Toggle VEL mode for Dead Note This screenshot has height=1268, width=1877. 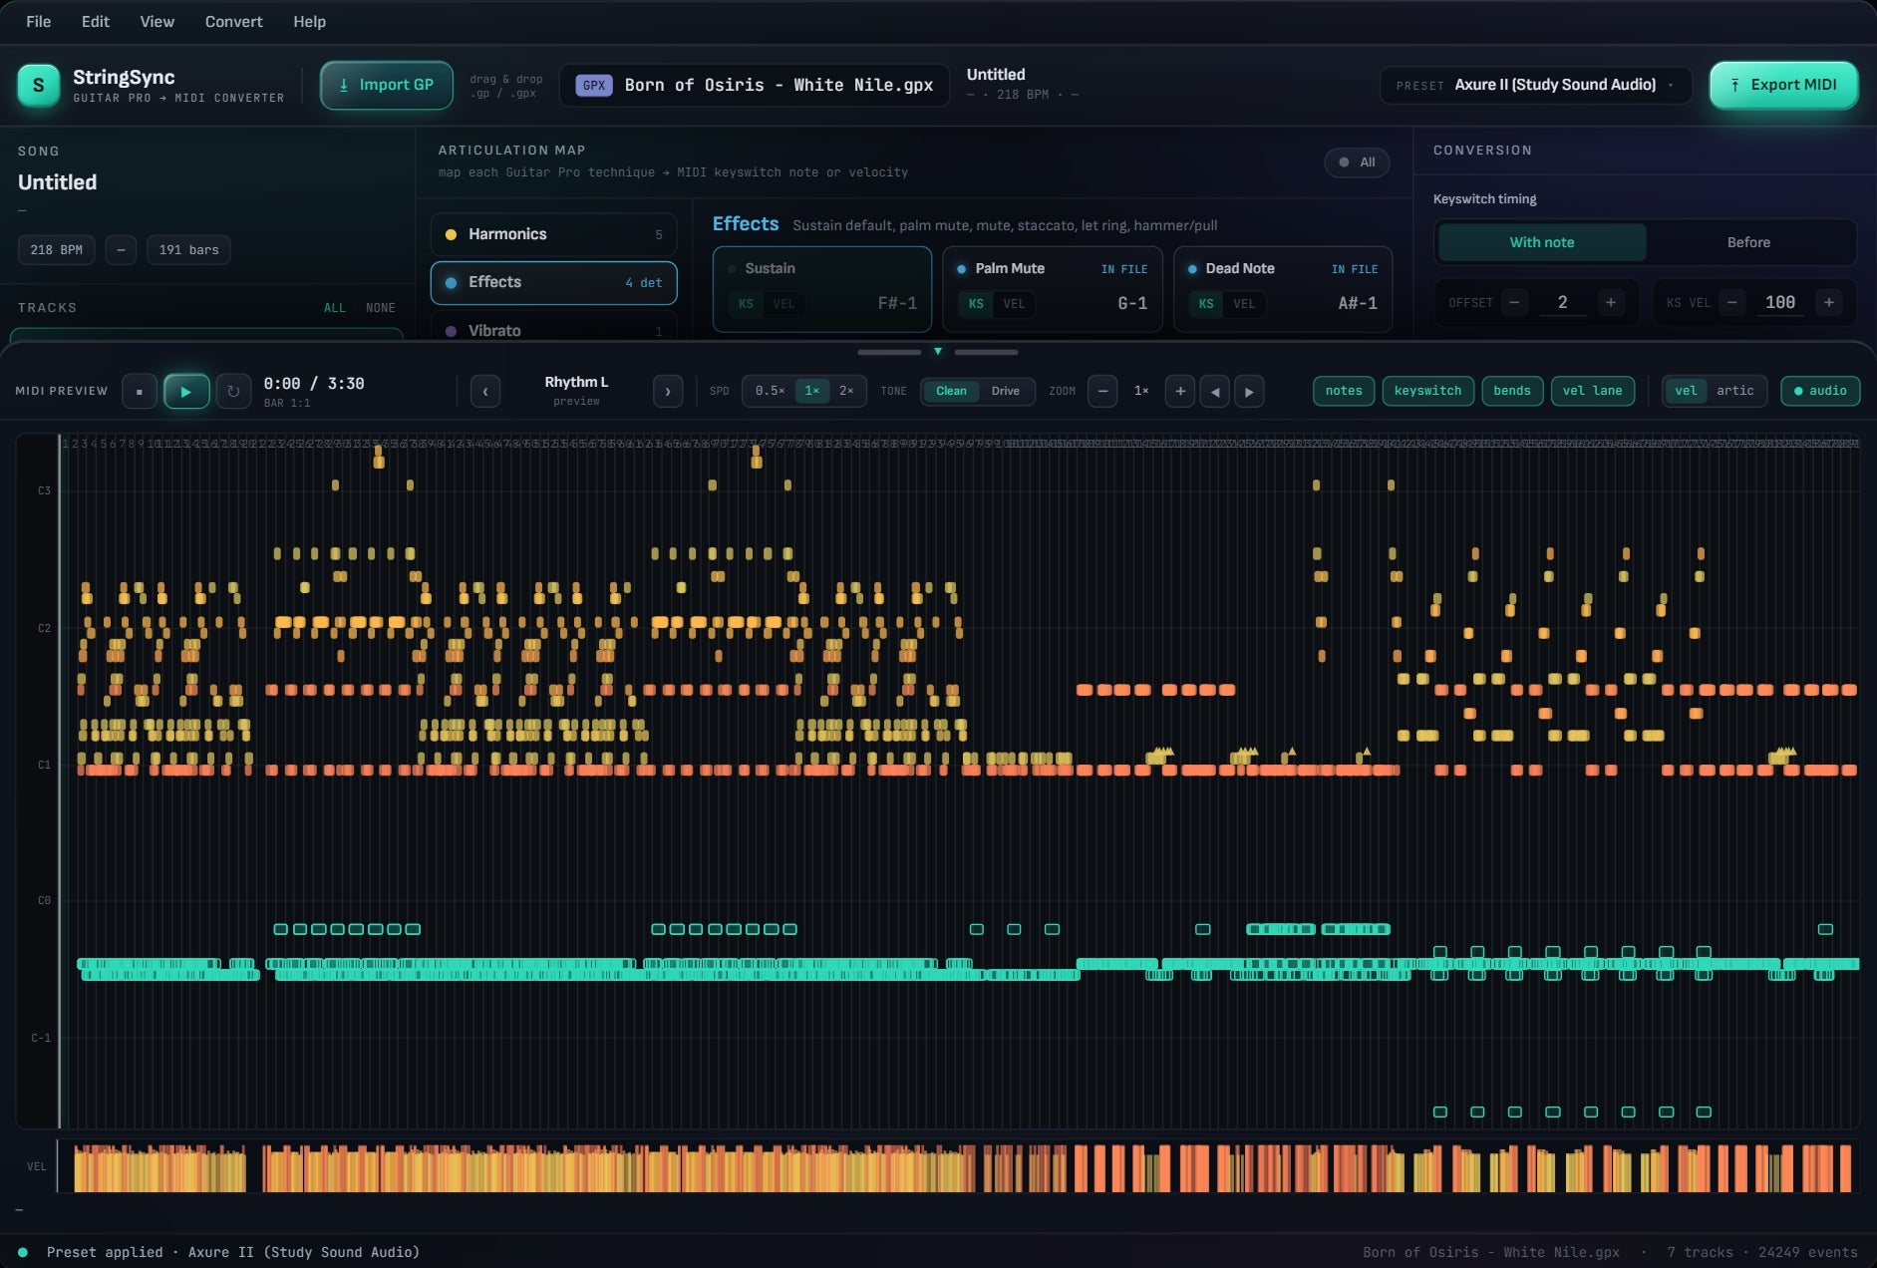click(1244, 304)
